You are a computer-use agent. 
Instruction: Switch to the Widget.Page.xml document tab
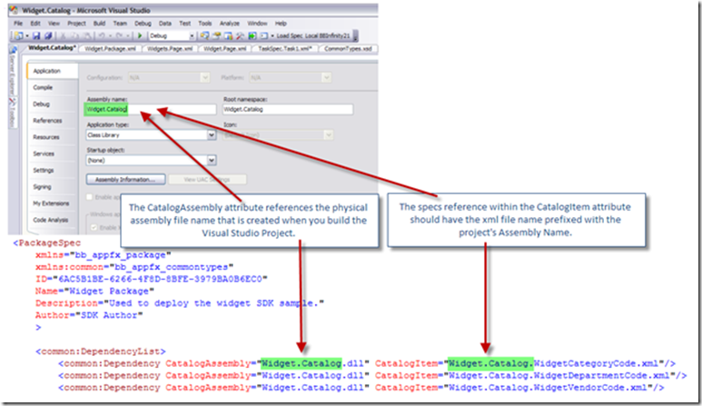click(x=224, y=48)
